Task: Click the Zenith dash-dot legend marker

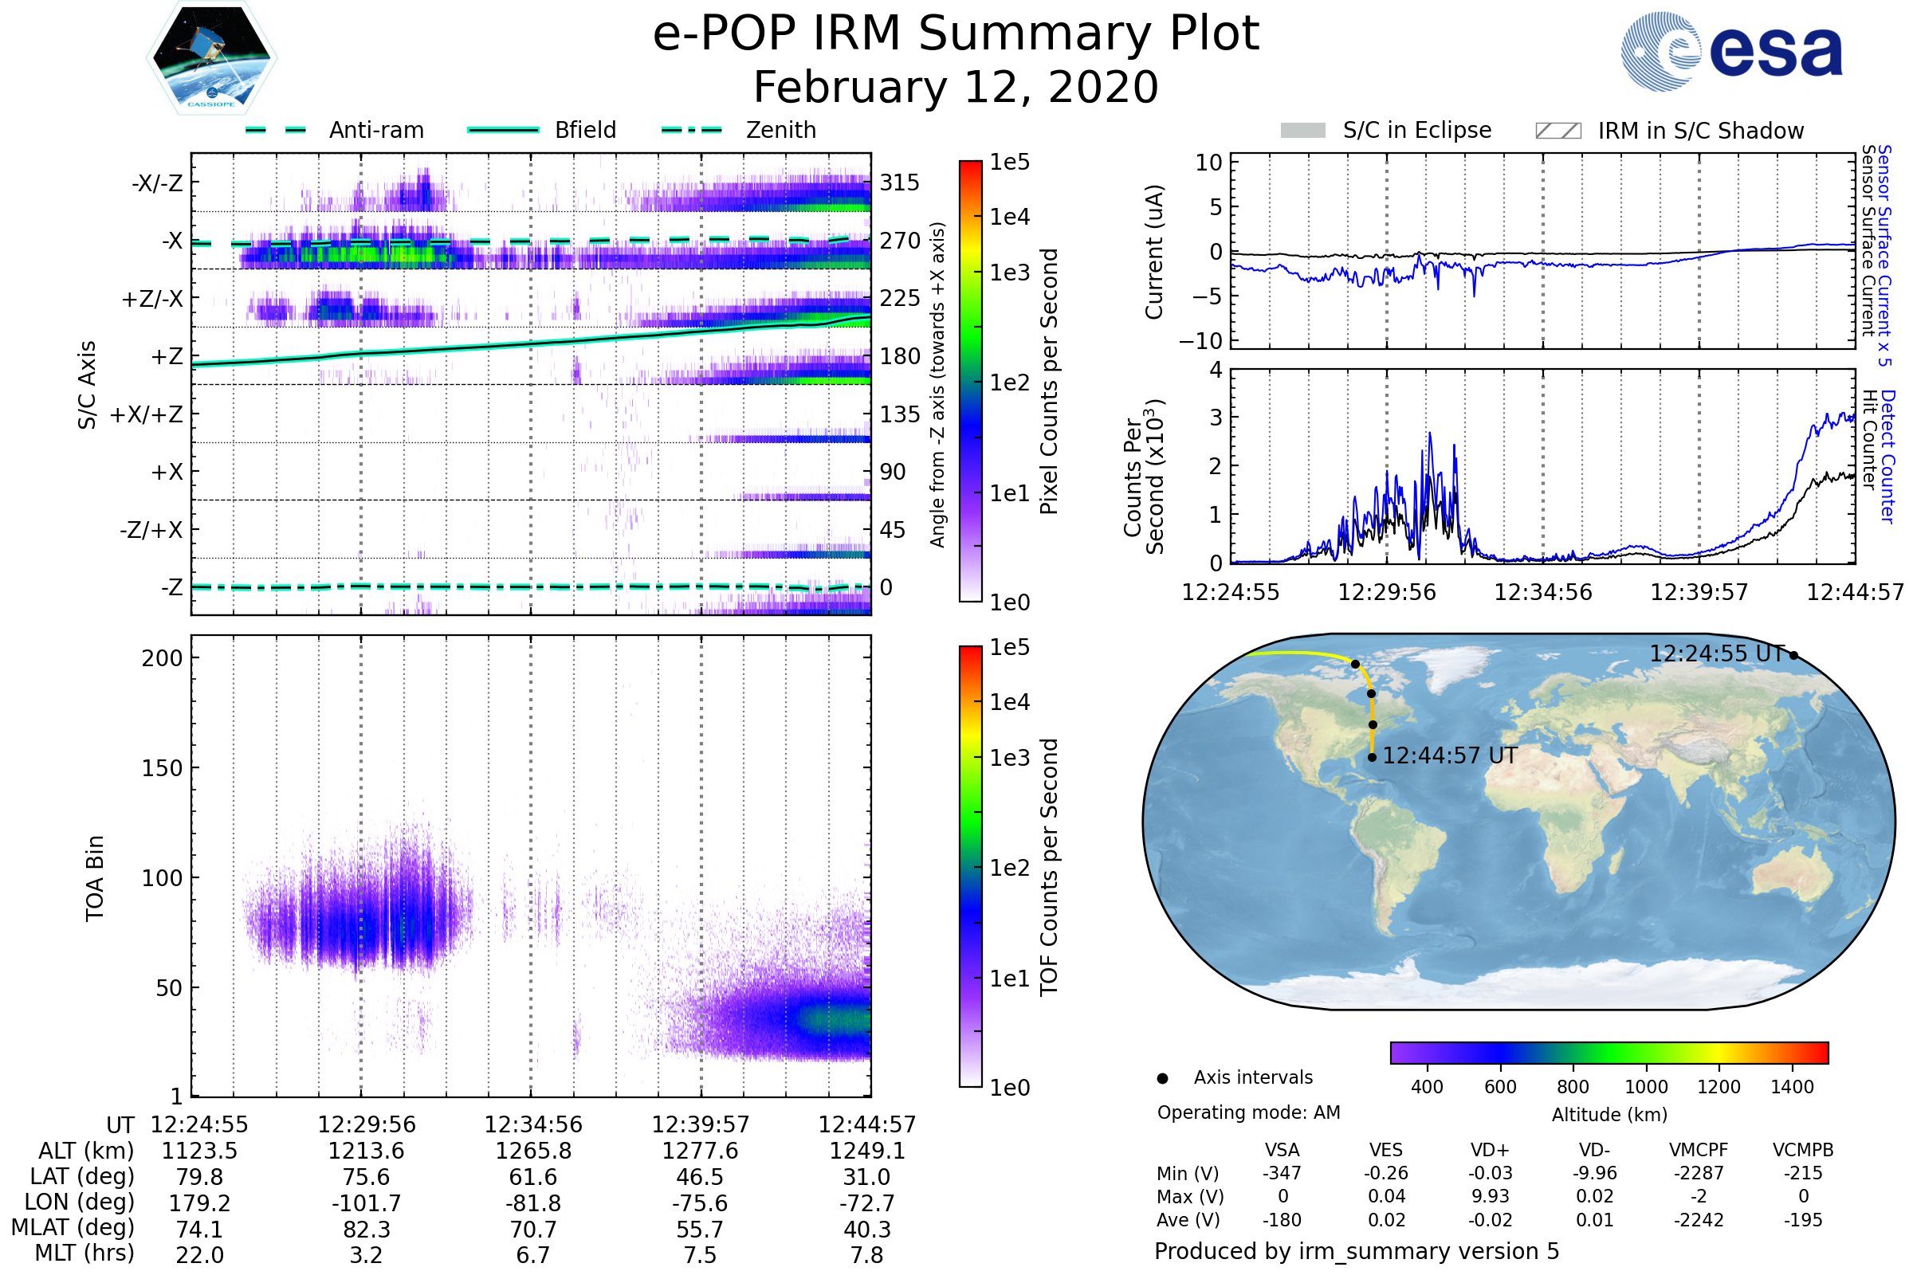Action: [692, 130]
